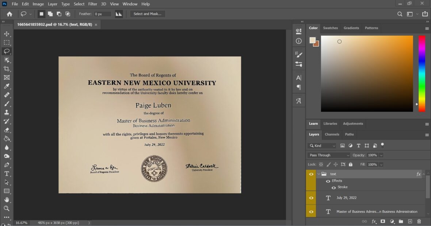Hide the Master of Business Administration layer

[311, 212]
